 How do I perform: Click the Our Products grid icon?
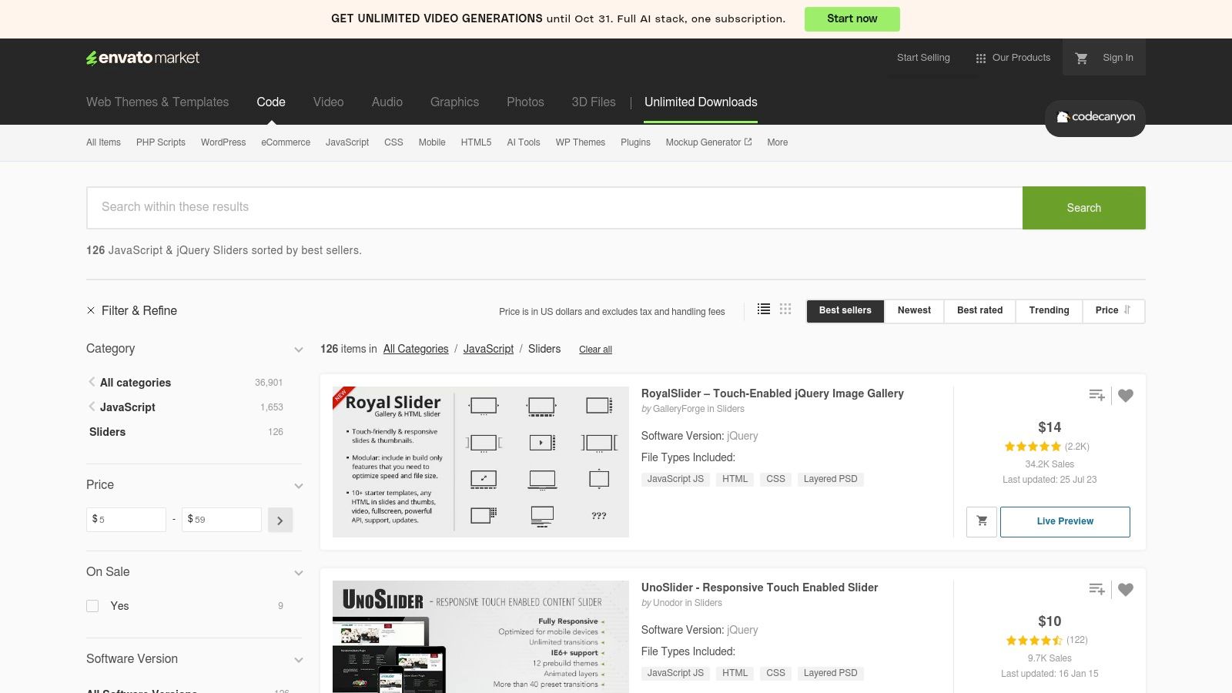pyautogui.click(x=980, y=57)
